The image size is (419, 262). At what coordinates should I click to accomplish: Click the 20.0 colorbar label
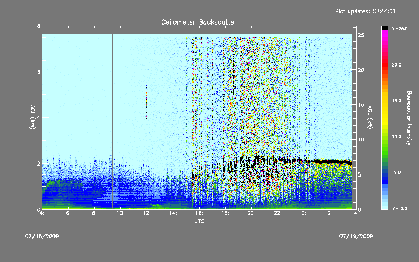396,65
